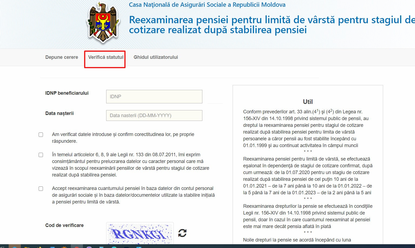Screen dimensions: 415x248
Task: Click the Moldova coat of arms logo
Action: point(103,23)
